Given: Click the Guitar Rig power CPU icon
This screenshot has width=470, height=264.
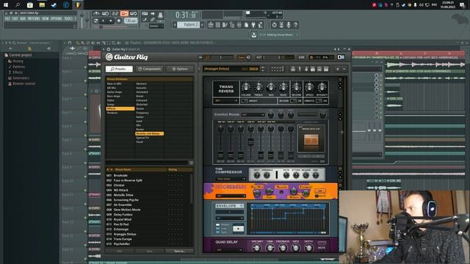Looking at the screenshot, I should (x=311, y=57).
